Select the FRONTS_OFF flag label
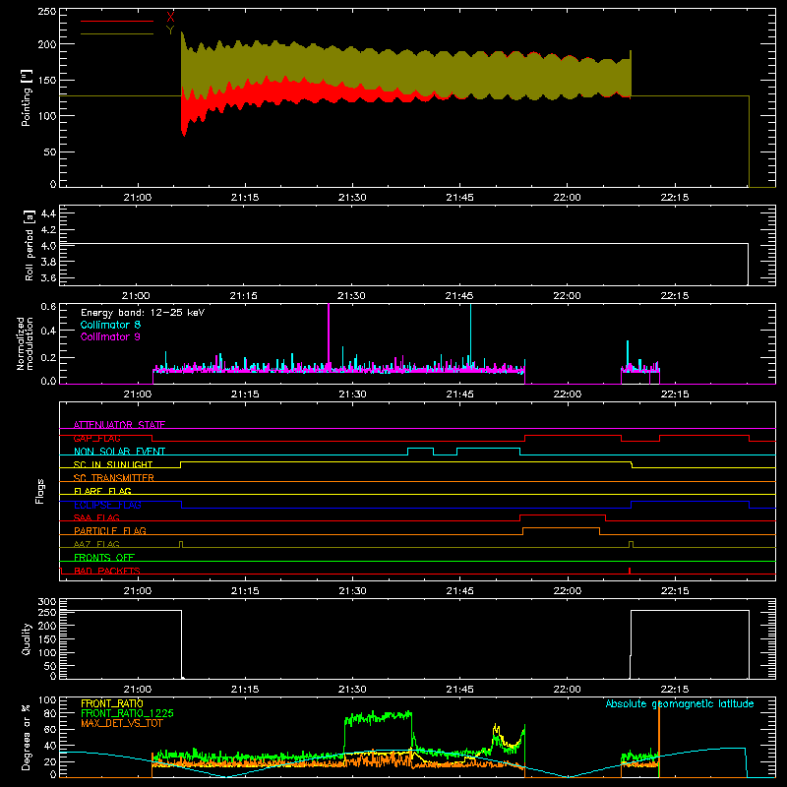Viewport: 787px width, 787px height. coord(104,557)
